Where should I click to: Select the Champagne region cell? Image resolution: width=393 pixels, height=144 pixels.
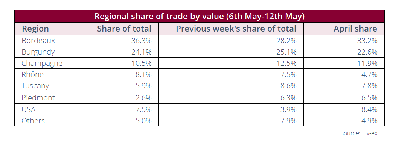(x=47, y=63)
